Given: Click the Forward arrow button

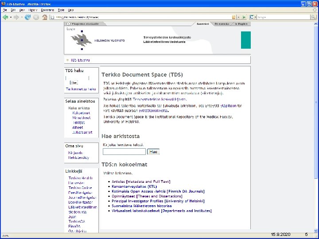Looking at the screenshot, I should coord(16,17).
